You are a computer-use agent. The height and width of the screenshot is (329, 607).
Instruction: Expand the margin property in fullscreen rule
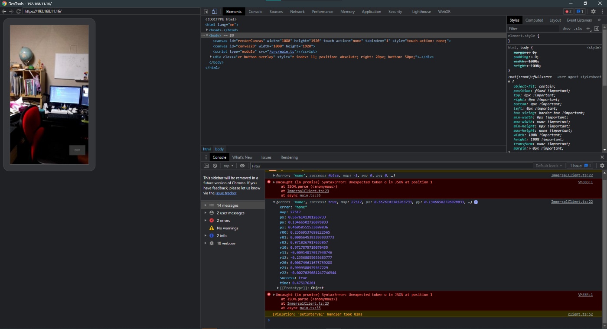pos(530,148)
